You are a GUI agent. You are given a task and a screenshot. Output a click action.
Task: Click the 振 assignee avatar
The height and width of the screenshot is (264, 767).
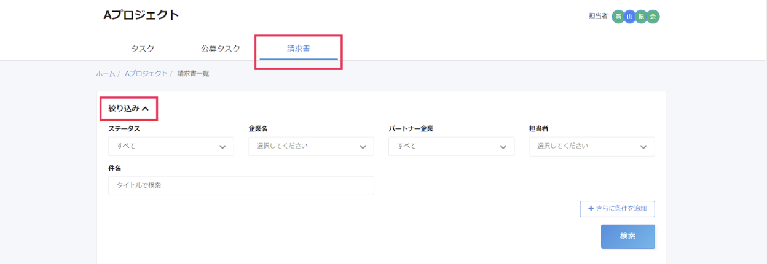(642, 17)
